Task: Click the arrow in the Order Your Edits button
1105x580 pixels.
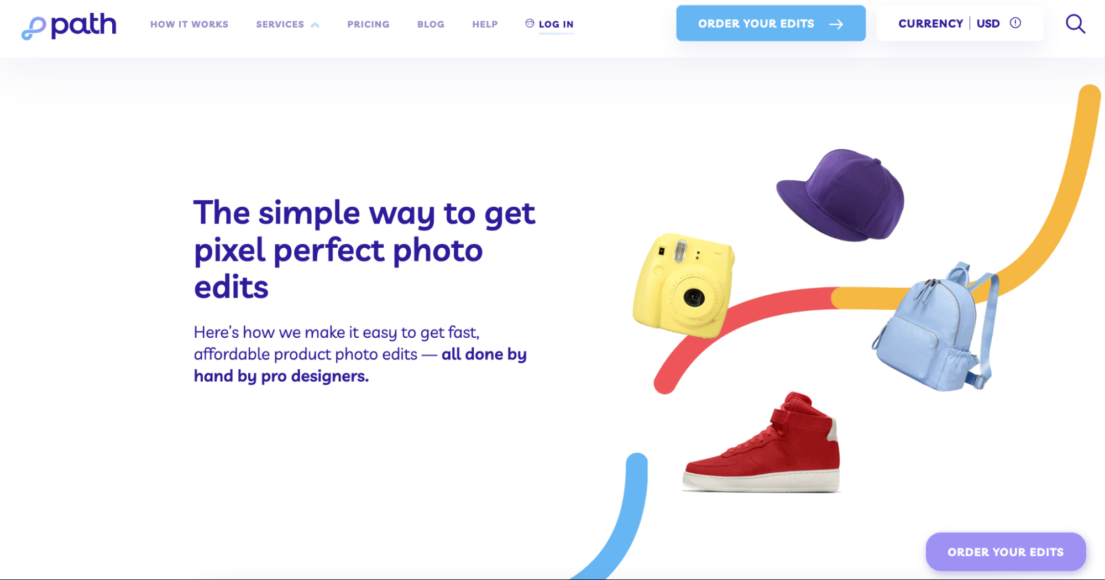Action: click(x=836, y=24)
